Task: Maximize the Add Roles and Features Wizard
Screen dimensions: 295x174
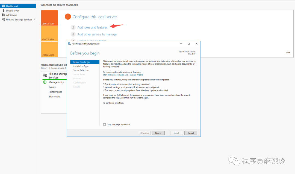Action: (x=189, y=43)
